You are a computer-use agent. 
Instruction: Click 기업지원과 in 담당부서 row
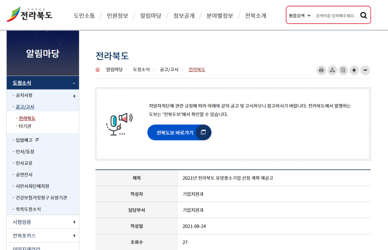point(193,210)
